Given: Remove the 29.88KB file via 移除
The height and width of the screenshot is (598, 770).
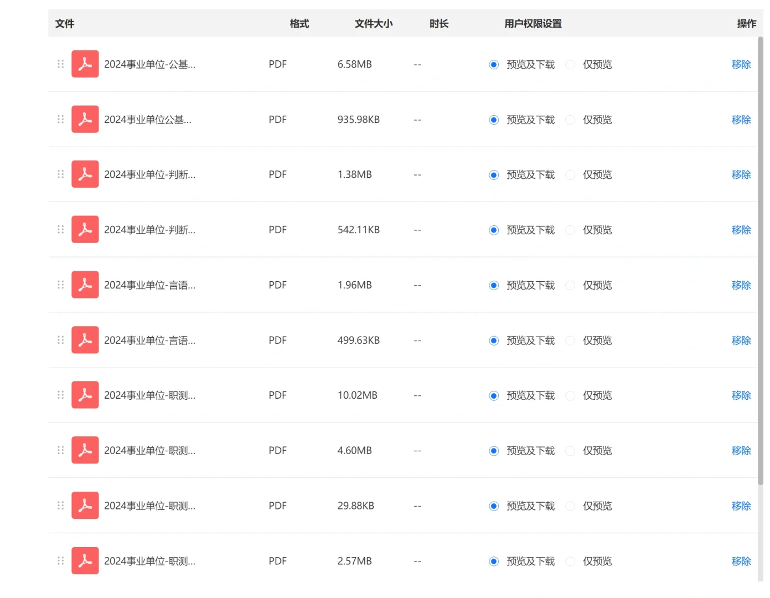Looking at the screenshot, I should (741, 506).
